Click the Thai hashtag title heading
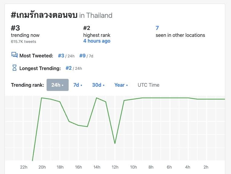Viewport: 231px width, 174px height. coord(44,15)
